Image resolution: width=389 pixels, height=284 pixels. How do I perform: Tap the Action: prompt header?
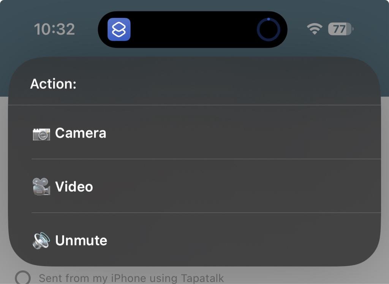pyautogui.click(x=53, y=84)
